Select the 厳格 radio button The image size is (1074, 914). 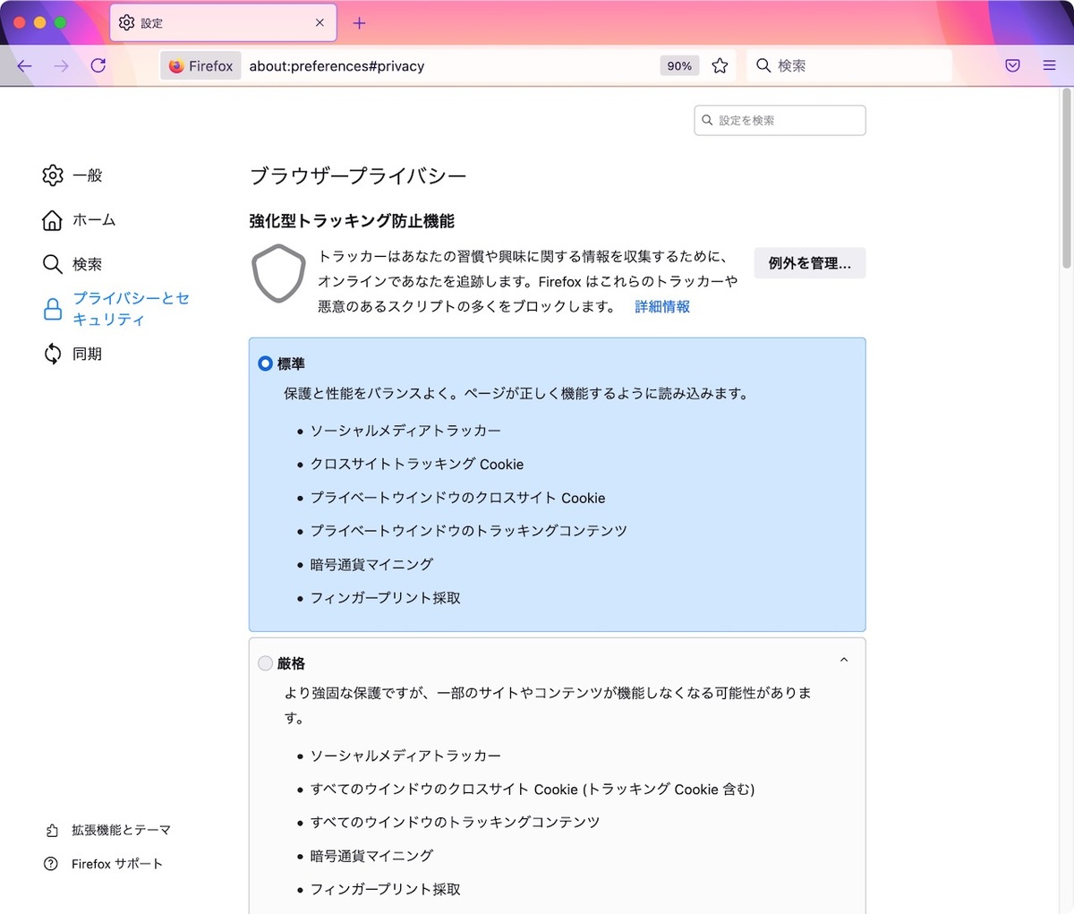(265, 663)
